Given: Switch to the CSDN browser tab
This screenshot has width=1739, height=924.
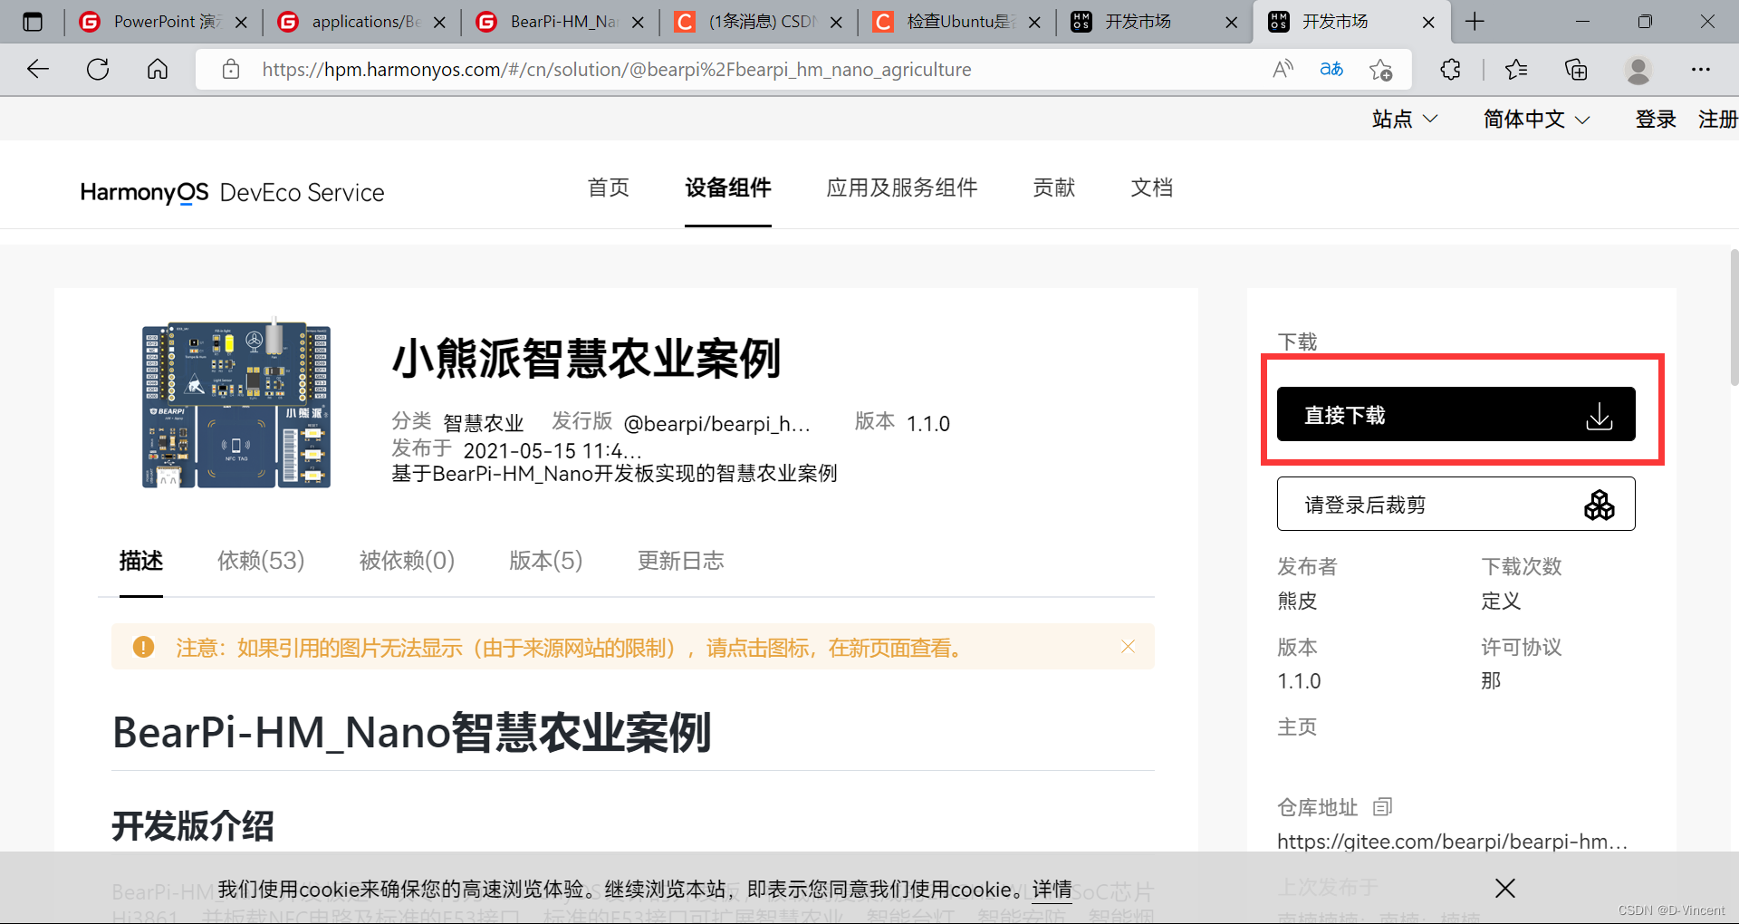Looking at the screenshot, I should (x=759, y=22).
